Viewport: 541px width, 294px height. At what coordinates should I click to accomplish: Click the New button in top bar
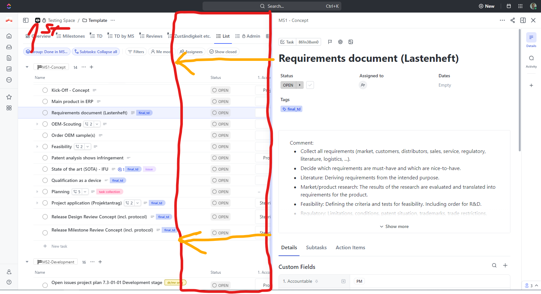487,6
